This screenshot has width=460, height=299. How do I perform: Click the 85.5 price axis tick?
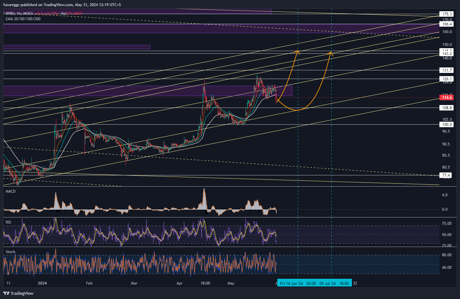pyautogui.click(x=446, y=155)
